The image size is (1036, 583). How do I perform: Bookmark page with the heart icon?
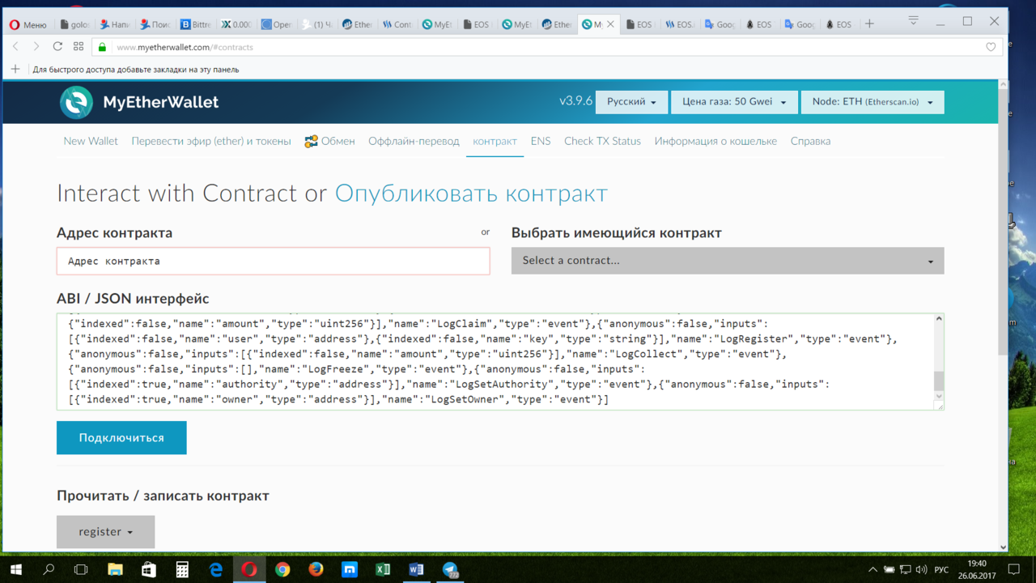click(x=991, y=47)
